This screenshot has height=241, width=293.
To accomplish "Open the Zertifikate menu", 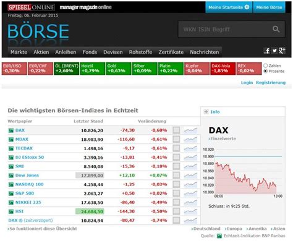I will pos(171,52).
